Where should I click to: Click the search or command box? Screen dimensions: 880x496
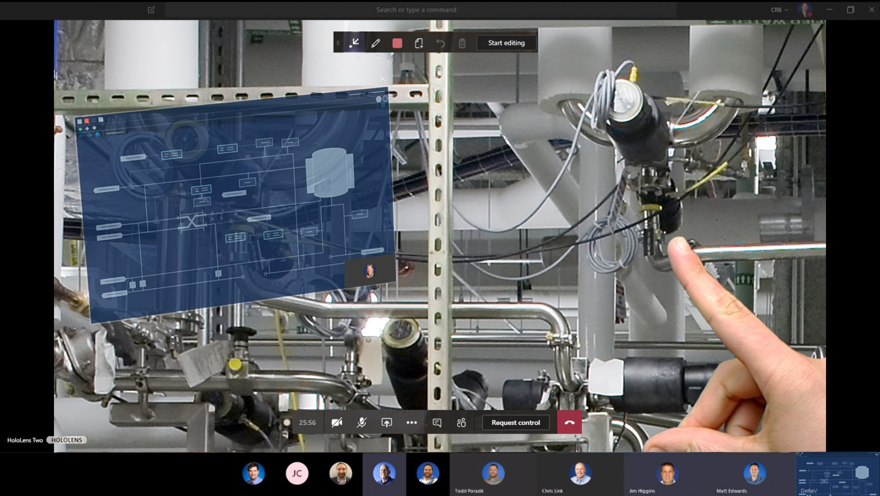[416, 10]
